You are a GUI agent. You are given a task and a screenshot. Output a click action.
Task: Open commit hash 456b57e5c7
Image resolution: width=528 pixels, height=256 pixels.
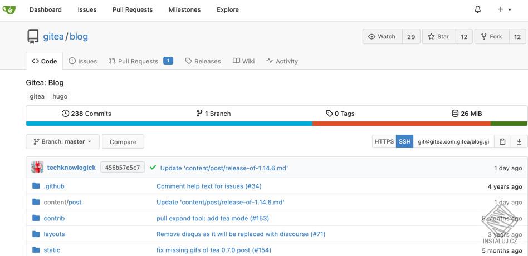click(123, 167)
